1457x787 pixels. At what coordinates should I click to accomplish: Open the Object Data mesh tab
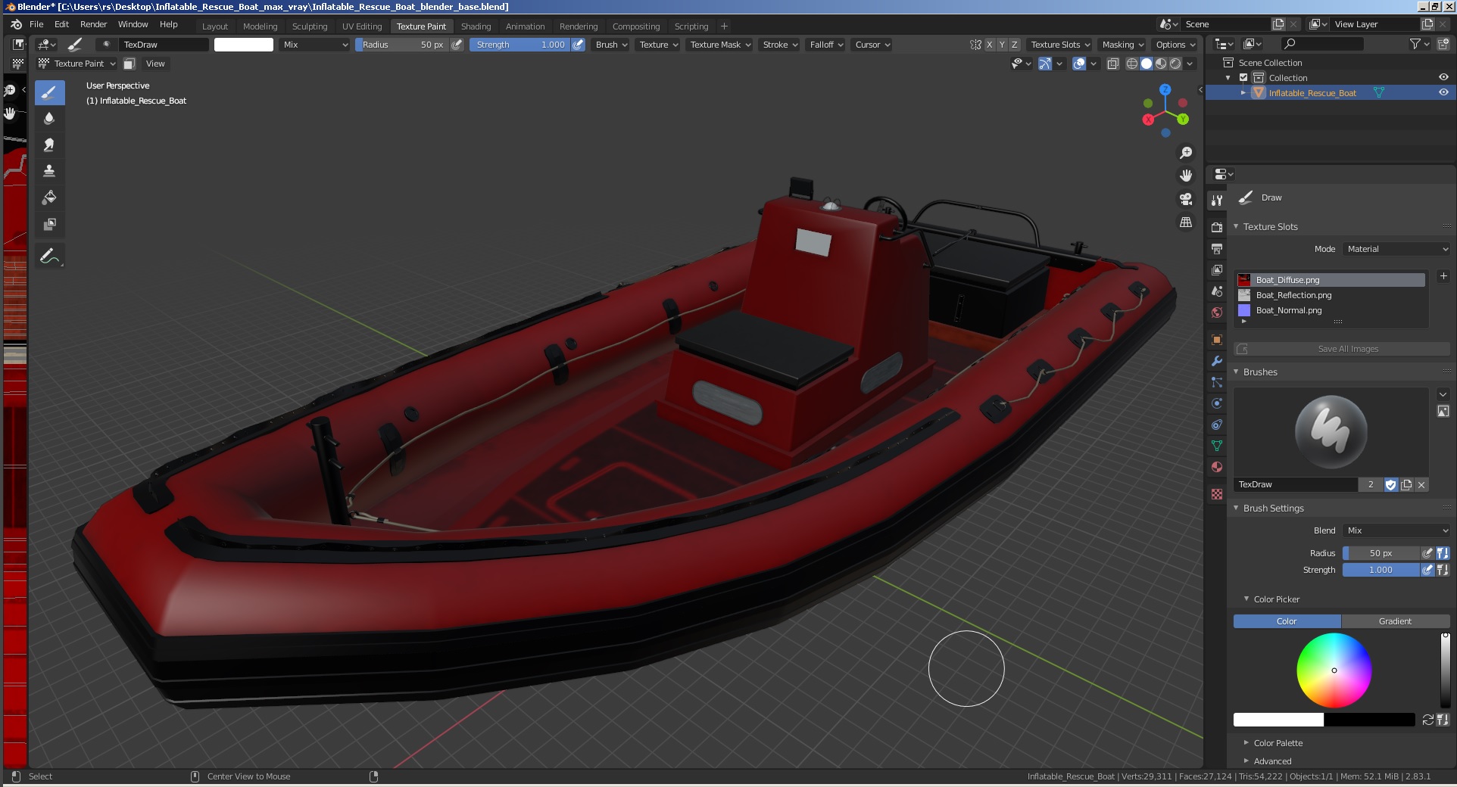tap(1217, 446)
